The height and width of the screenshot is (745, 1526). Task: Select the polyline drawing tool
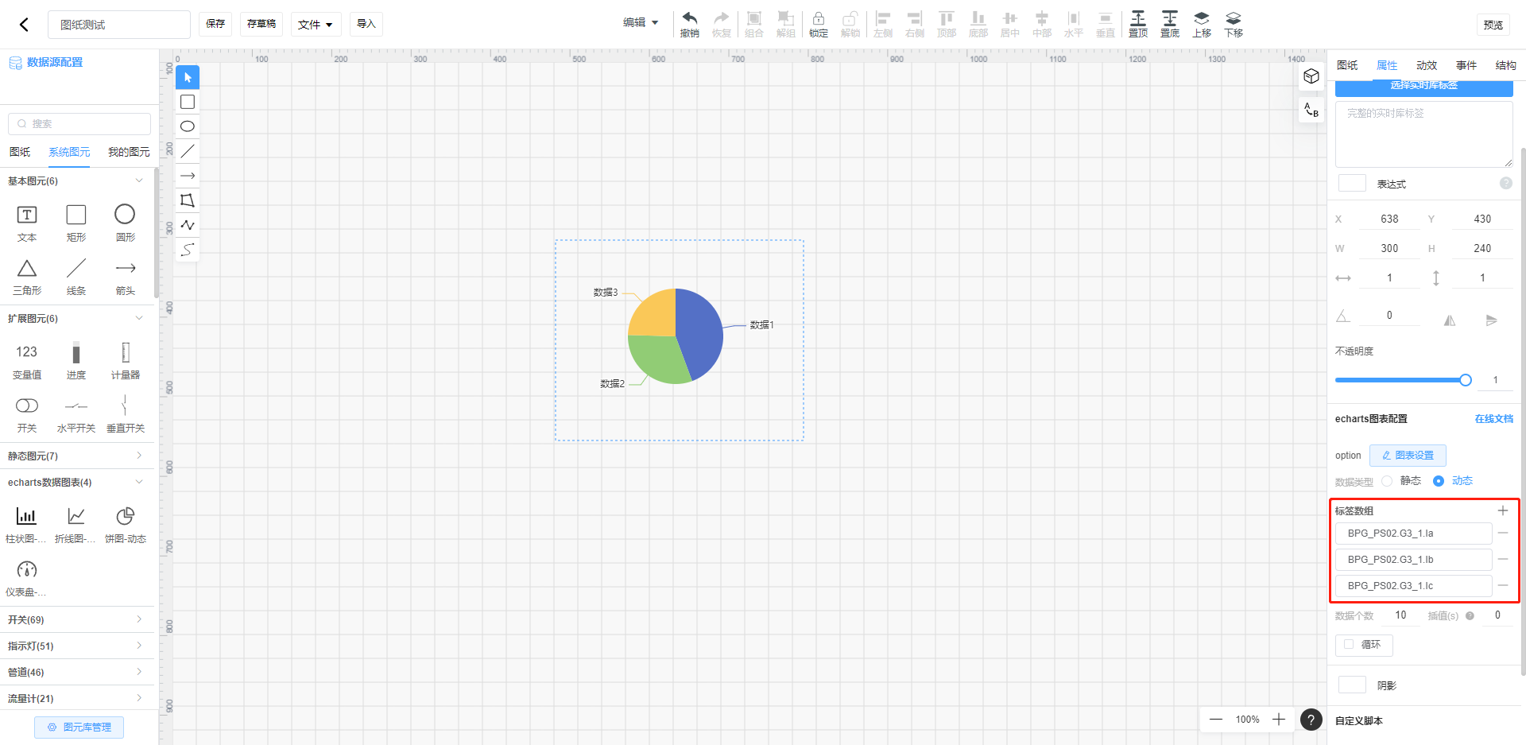click(x=188, y=225)
